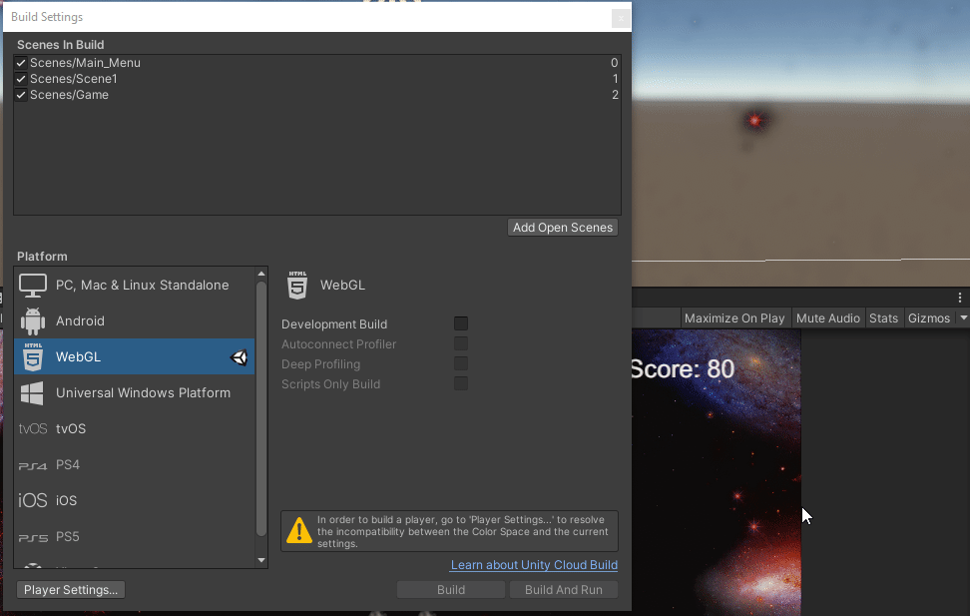Select the PS4 platform label
This screenshot has height=616, width=970.
[x=68, y=465]
